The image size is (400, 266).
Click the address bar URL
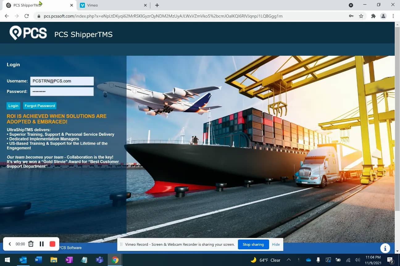click(163, 16)
